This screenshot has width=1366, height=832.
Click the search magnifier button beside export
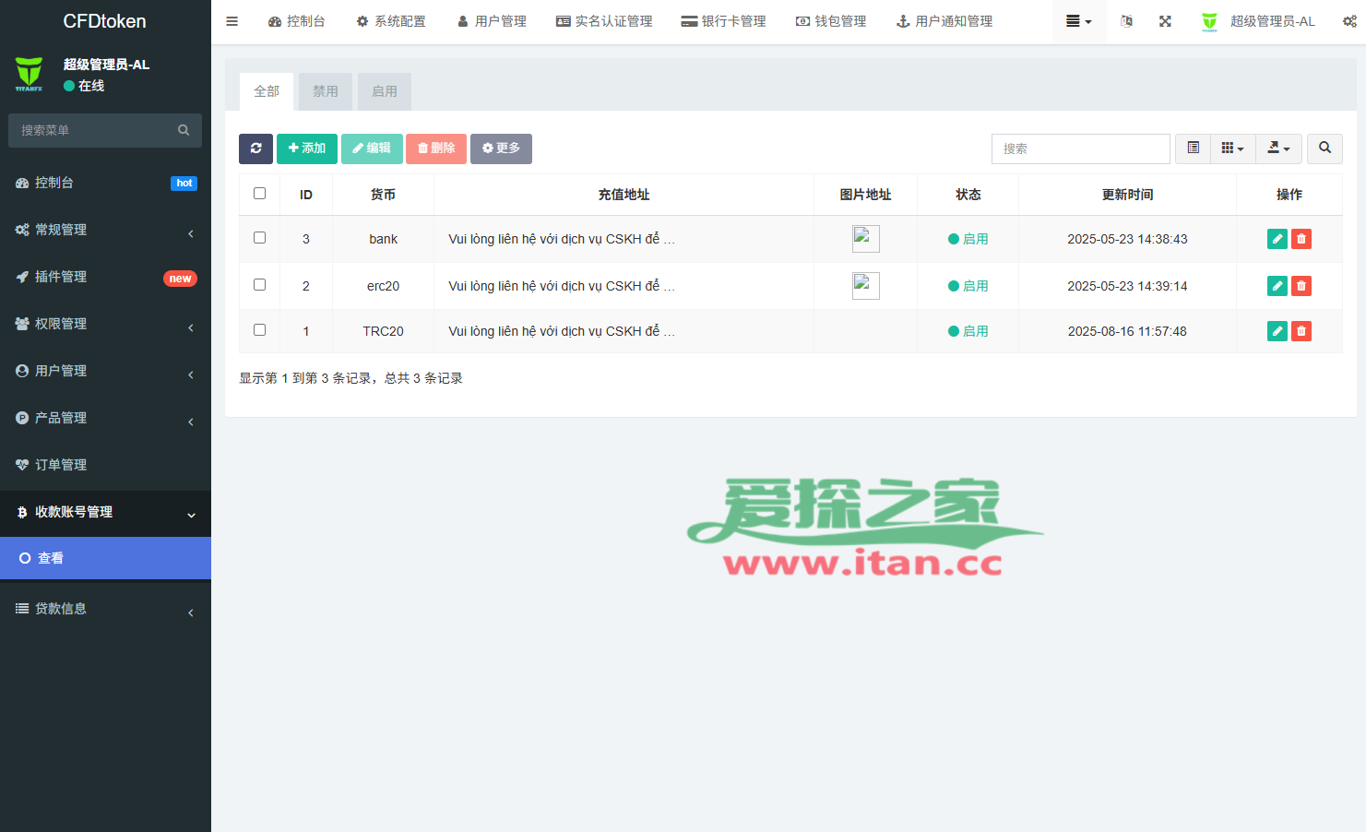[x=1324, y=149]
